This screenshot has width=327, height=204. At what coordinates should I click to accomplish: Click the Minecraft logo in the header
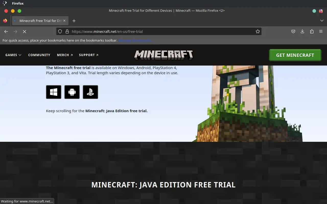[163, 55]
